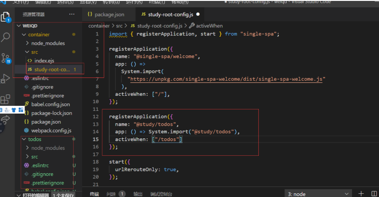Open index.ejs in the explorer
The height and width of the screenshot is (197, 379).
point(44,60)
